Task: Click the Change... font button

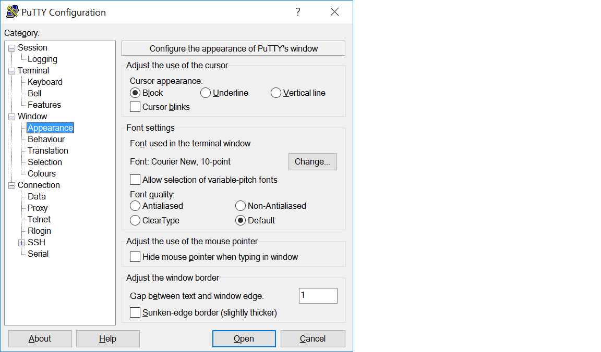Action: pos(312,161)
